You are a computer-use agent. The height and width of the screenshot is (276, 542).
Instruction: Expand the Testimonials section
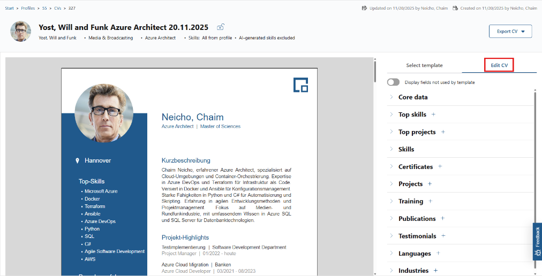392,235
